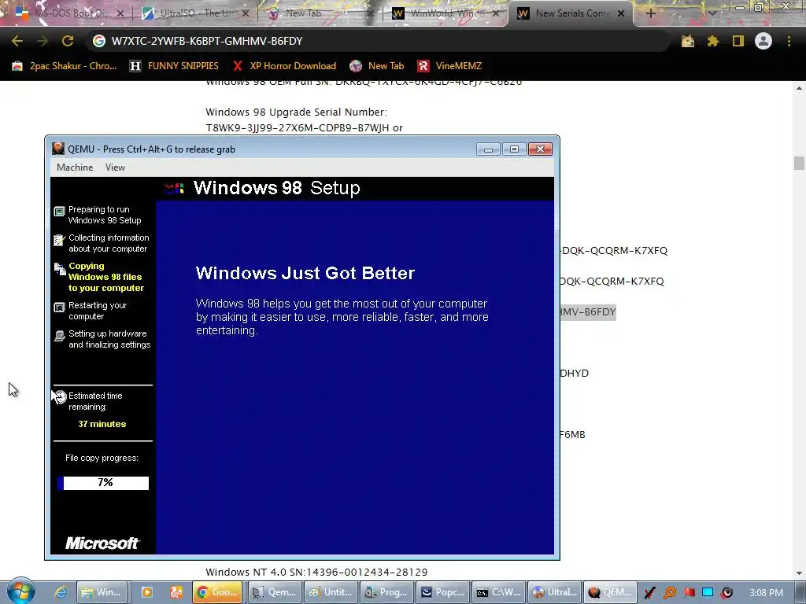This screenshot has height=604, width=806.
Task: Switch to Google Chrome taskbar button
Action: (218, 592)
